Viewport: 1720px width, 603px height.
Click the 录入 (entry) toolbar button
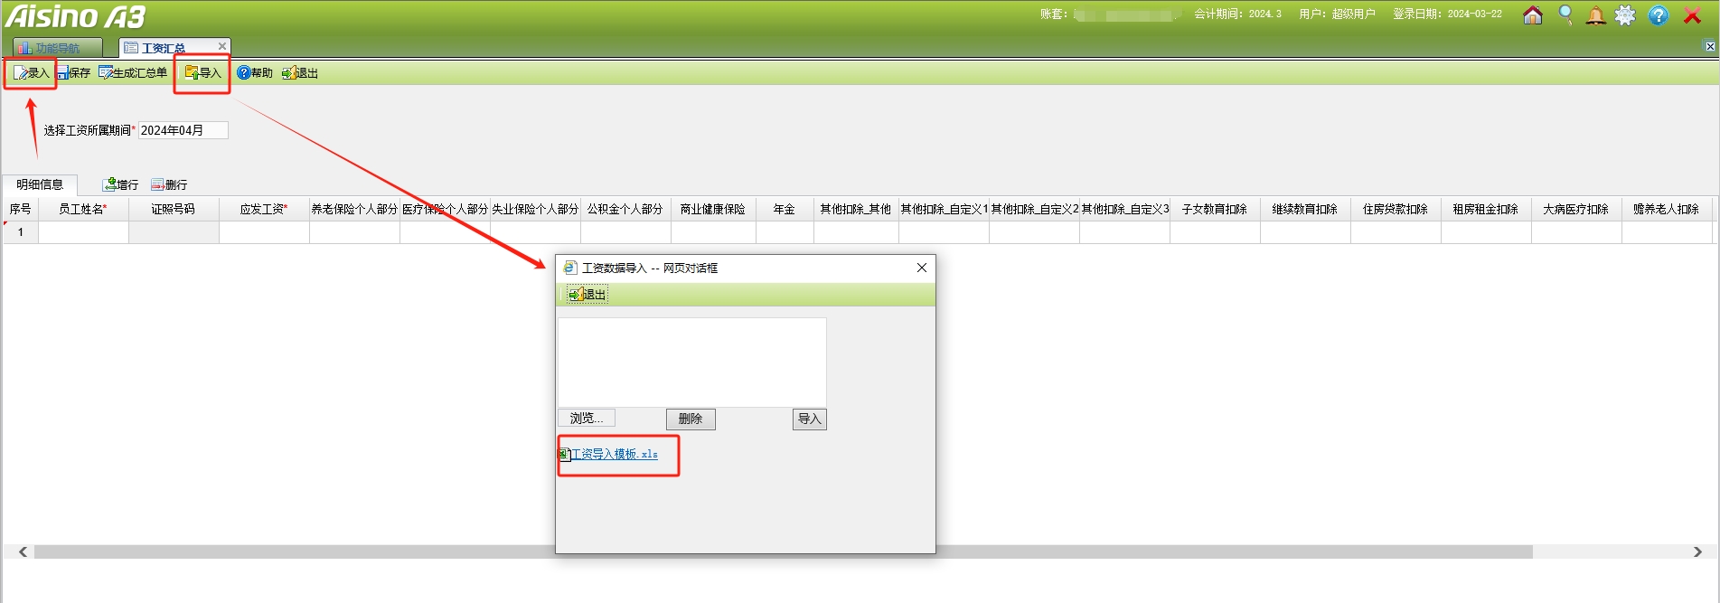tap(32, 73)
